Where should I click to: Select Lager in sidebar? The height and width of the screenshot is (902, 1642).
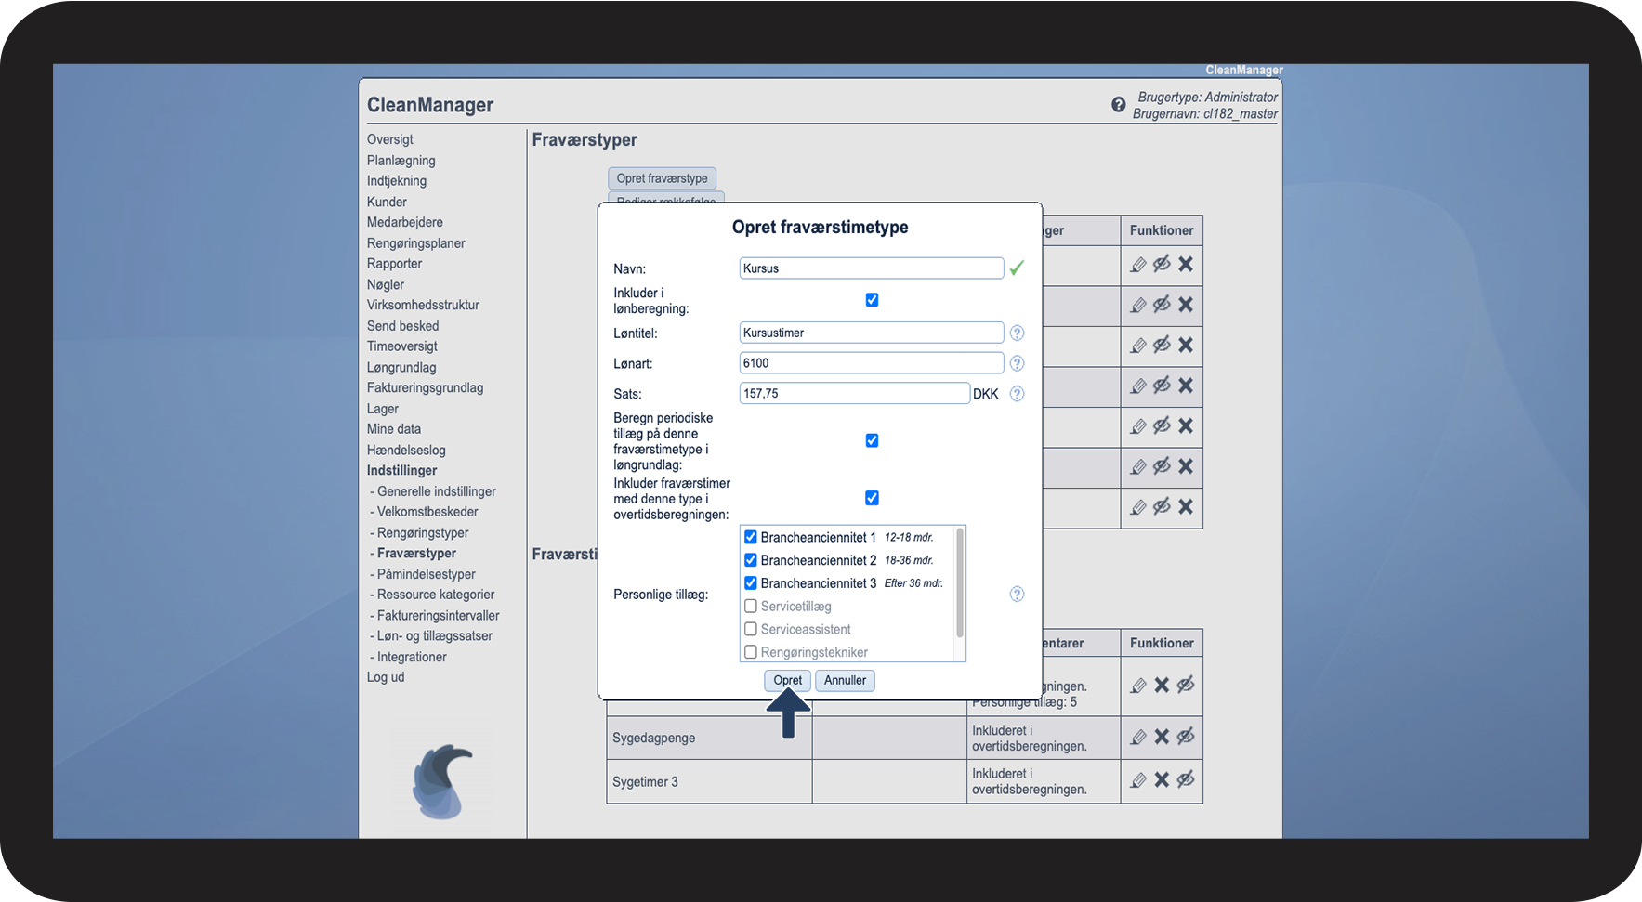point(383,409)
